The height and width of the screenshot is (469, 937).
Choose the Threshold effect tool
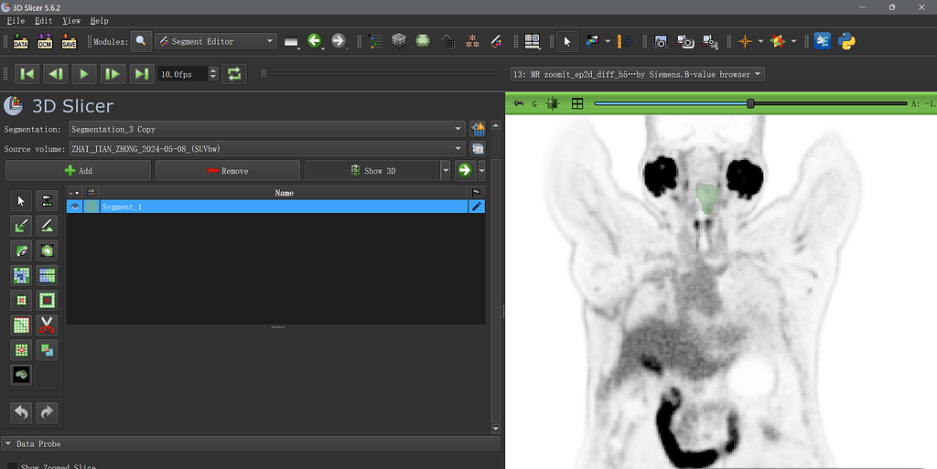(x=48, y=200)
